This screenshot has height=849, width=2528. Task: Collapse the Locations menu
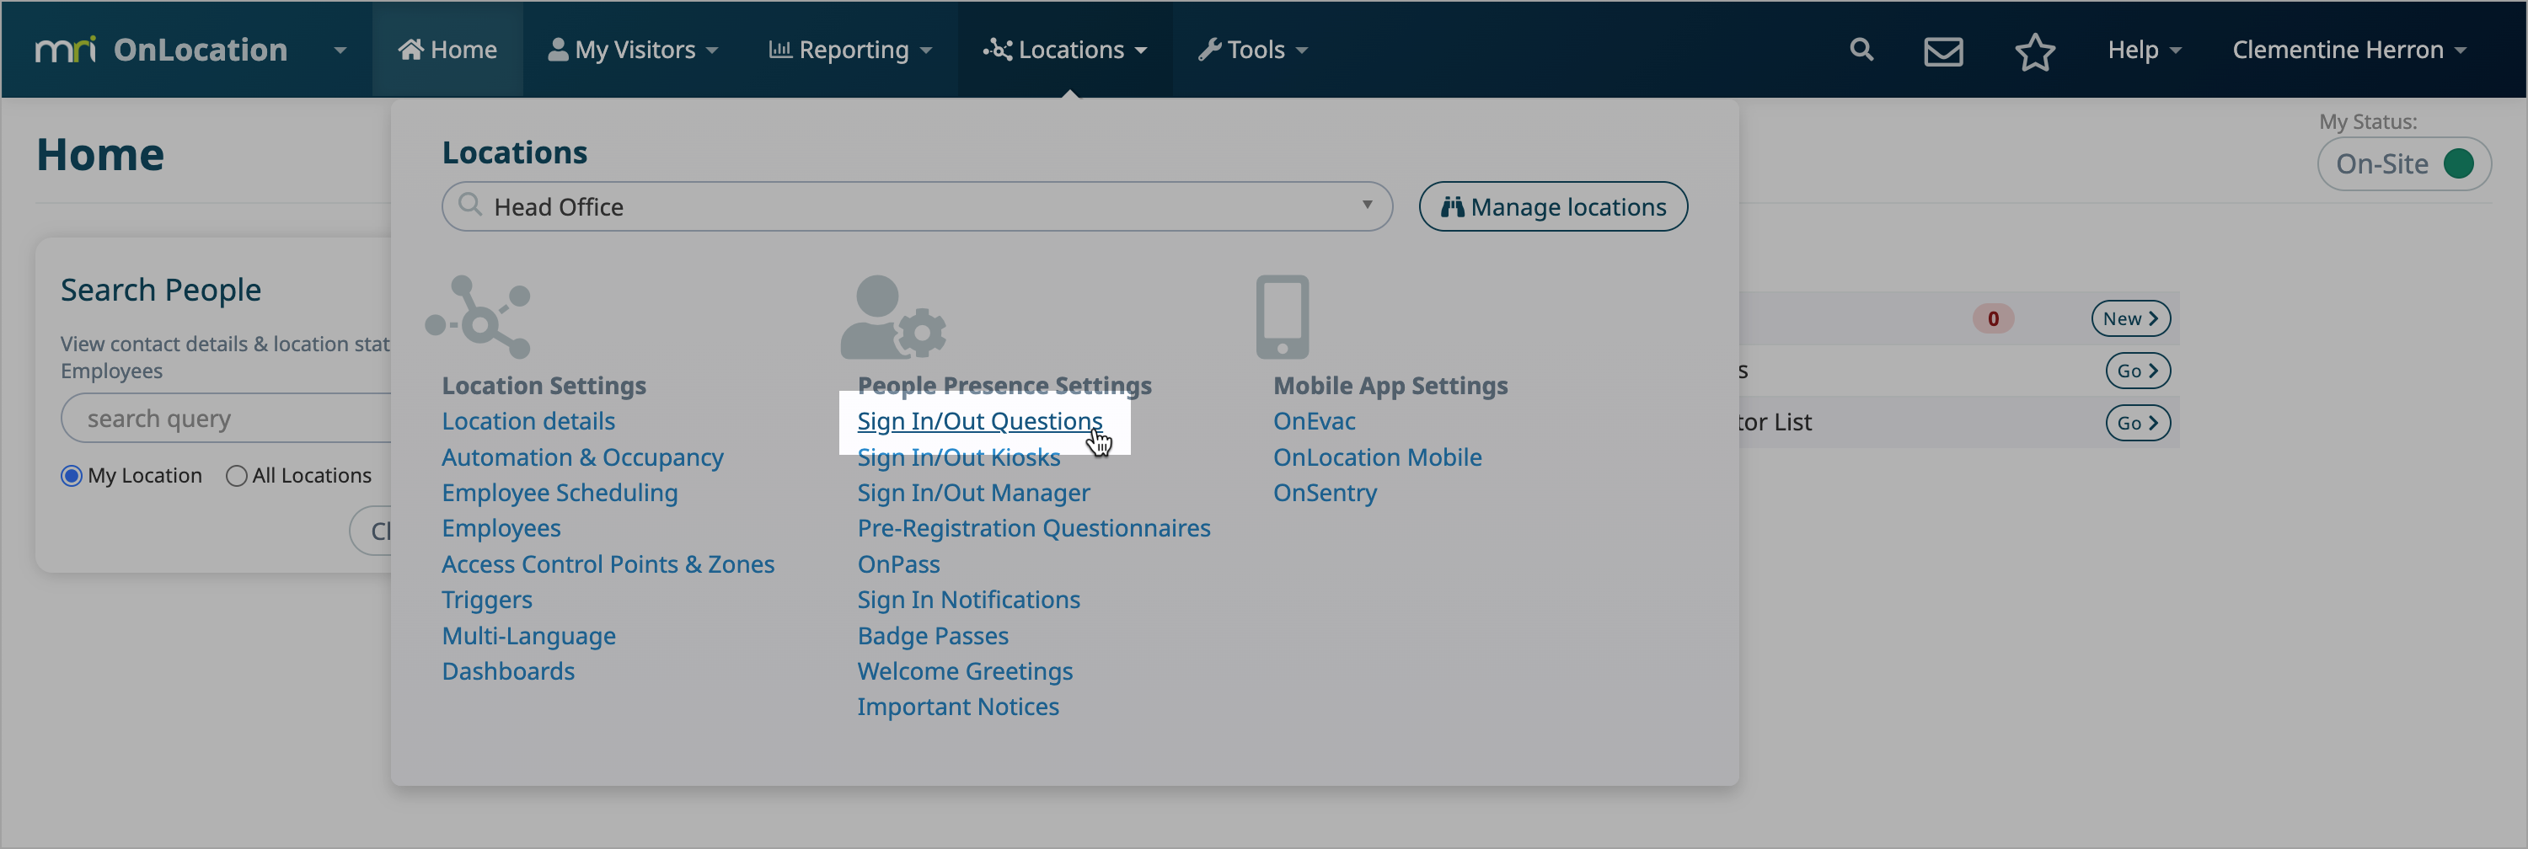tap(1065, 50)
